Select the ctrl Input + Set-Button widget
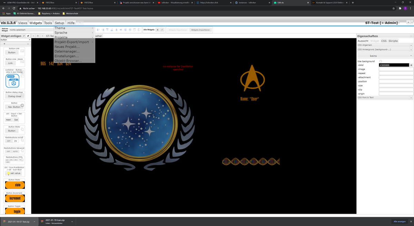The width and height of the screenshot is (414, 226). pyautogui.click(x=14, y=117)
